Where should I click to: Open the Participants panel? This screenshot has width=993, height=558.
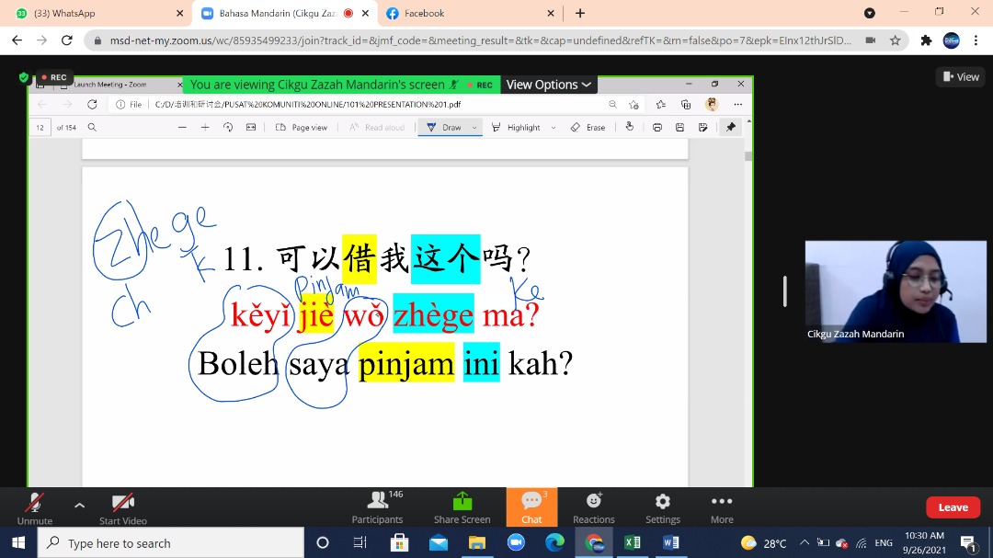pyautogui.click(x=377, y=506)
